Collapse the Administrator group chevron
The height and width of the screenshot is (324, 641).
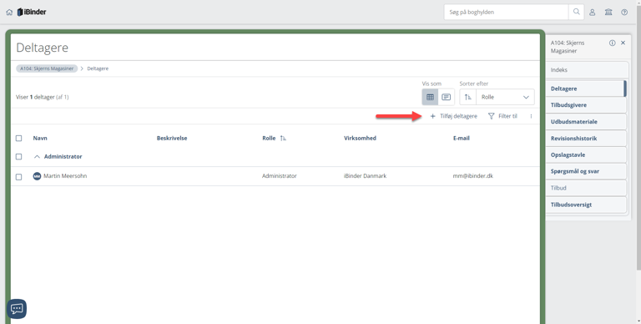pyautogui.click(x=37, y=157)
